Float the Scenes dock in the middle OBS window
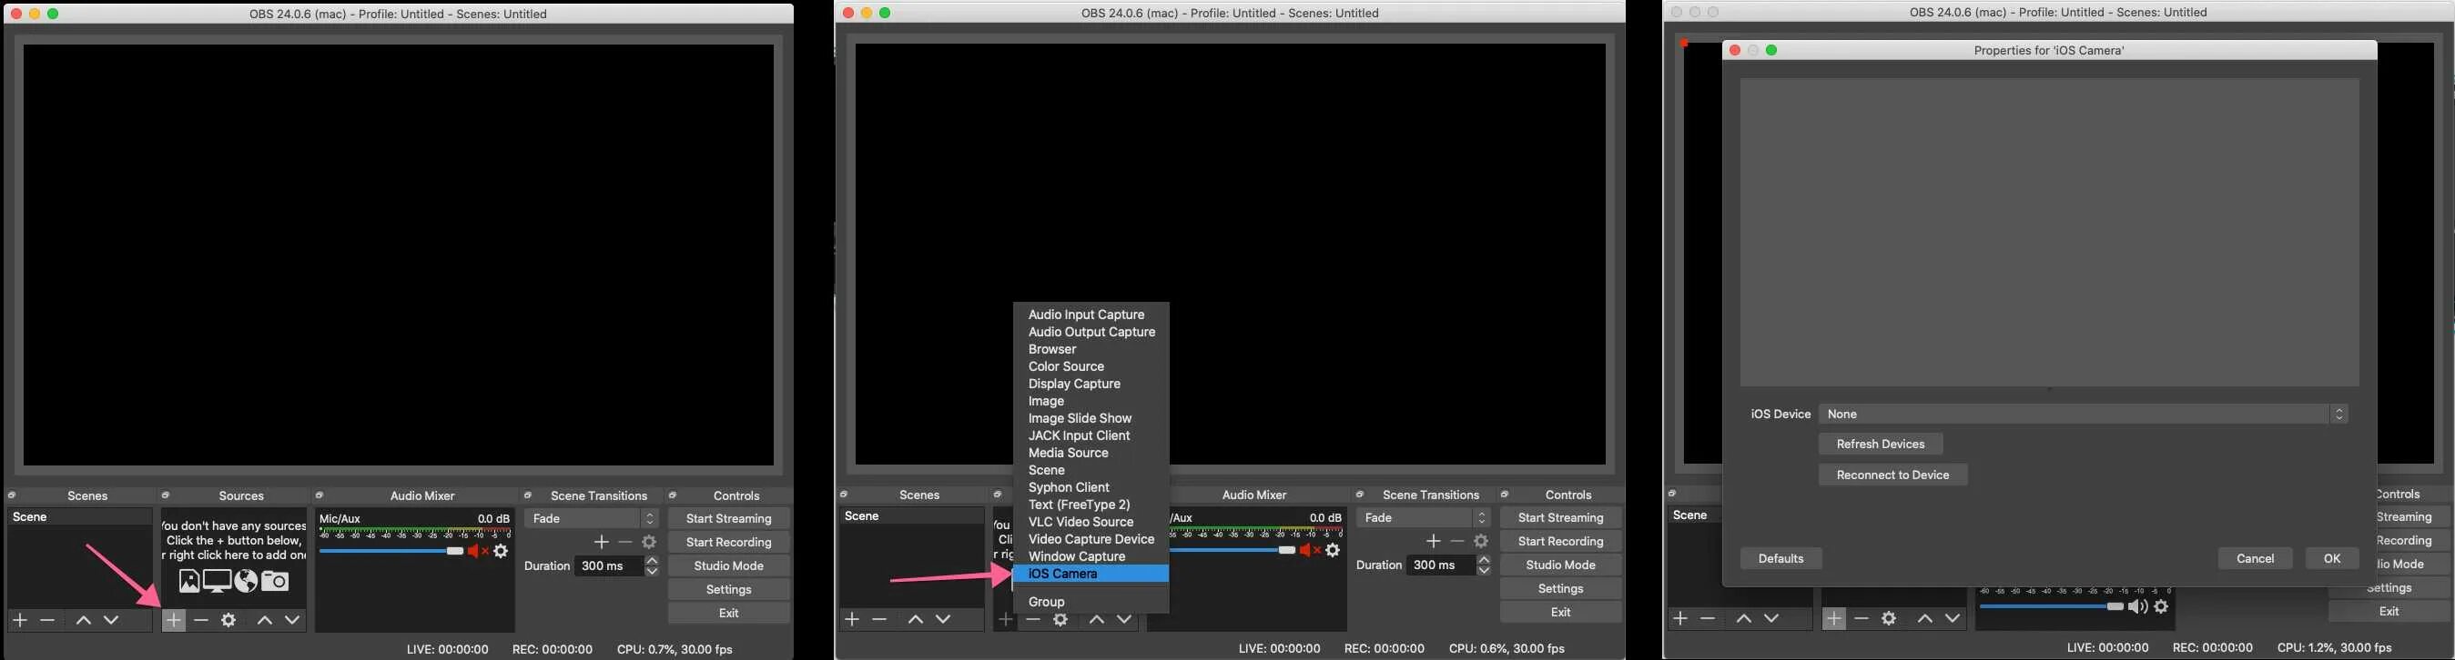 (x=845, y=495)
